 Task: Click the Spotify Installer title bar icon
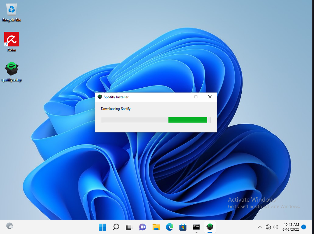(99, 97)
